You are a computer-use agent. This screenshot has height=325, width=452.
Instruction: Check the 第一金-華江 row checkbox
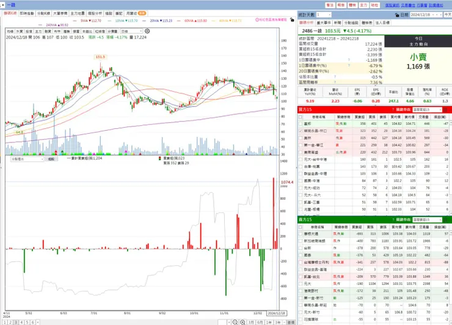[301, 145]
